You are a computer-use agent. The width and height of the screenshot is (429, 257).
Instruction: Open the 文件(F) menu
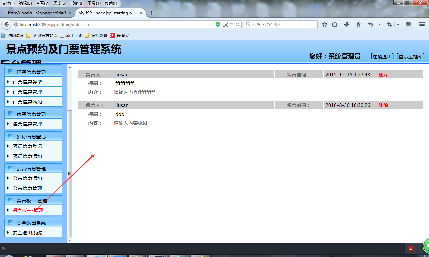coord(8,3)
